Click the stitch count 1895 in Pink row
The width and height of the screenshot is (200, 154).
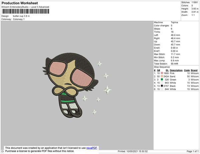click(x=166, y=73)
